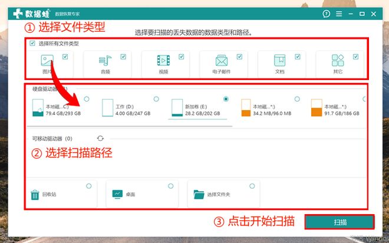Click the 可移动驱动器 (0) label
This screenshot has height=243, width=389.
point(52,138)
